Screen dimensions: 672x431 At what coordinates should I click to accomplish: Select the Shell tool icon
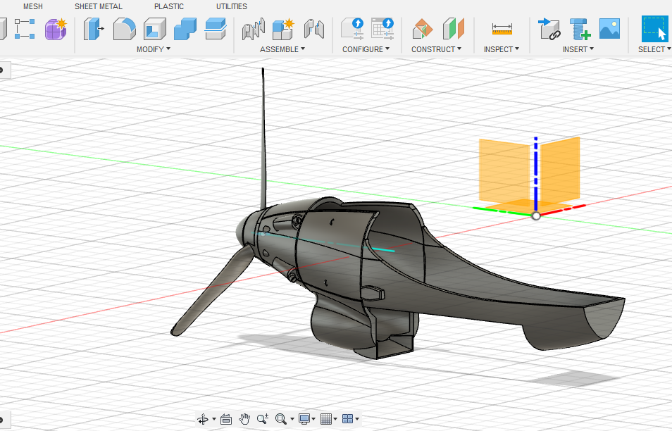coord(155,29)
